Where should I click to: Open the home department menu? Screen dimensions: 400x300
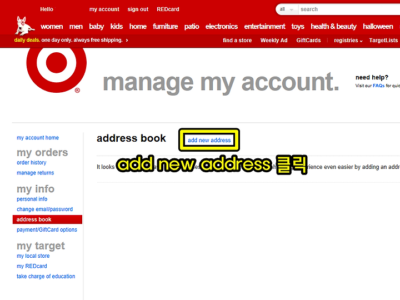click(138, 26)
